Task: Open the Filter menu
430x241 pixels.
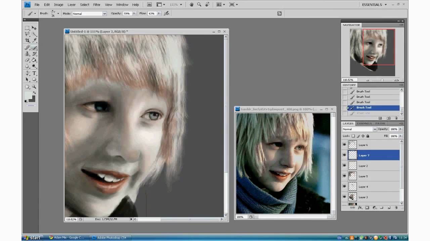Action: pyautogui.click(x=97, y=5)
